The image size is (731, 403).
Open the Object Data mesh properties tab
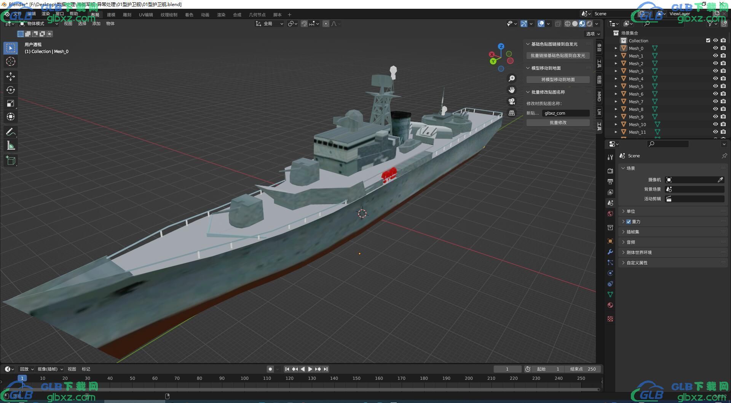tap(610, 294)
